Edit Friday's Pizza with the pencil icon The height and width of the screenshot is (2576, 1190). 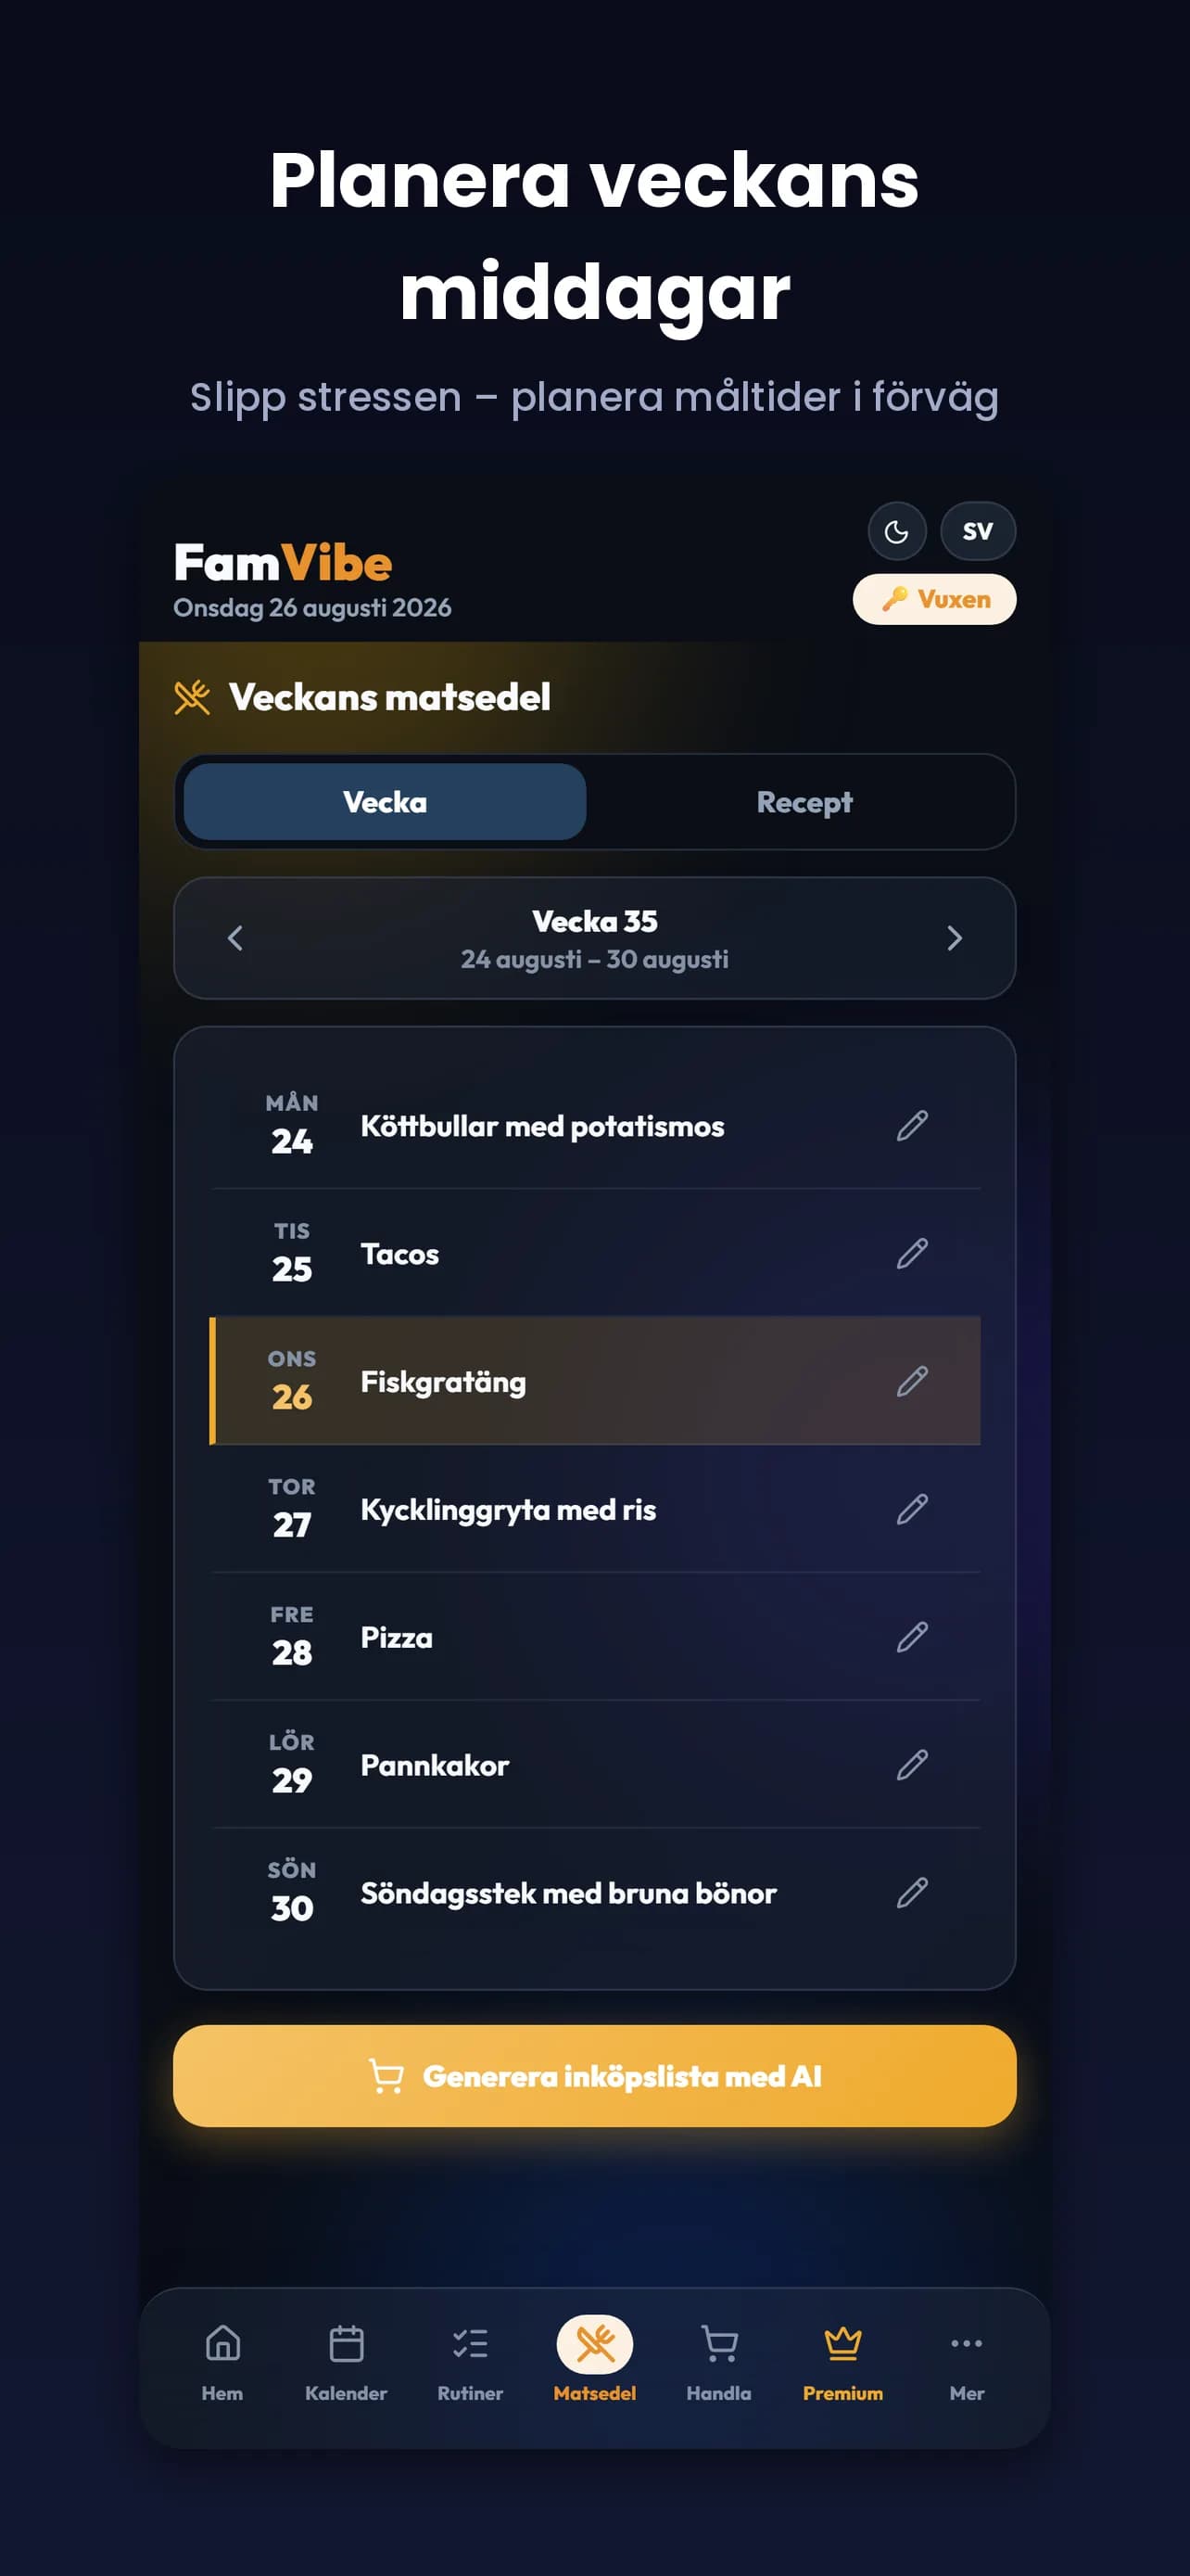[912, 1637]
